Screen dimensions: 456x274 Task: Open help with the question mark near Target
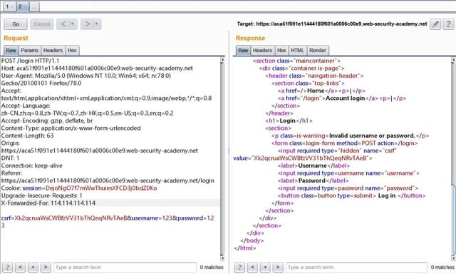coord(448,24)
